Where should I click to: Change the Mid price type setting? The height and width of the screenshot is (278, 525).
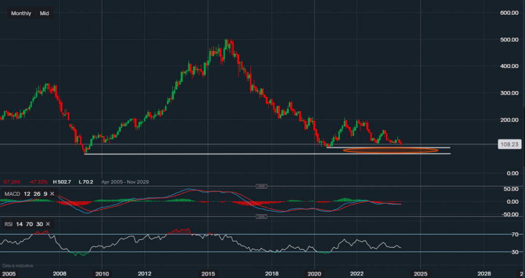point(44,13)
